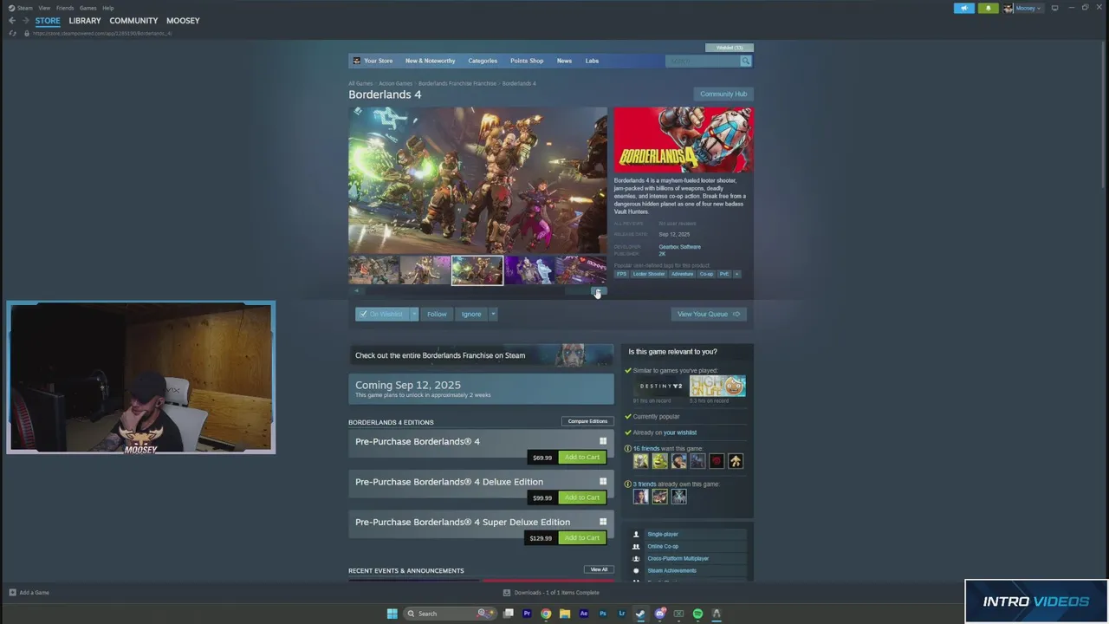Click the first friend avatar wanting this game
1109x624 pixels.
641,461
